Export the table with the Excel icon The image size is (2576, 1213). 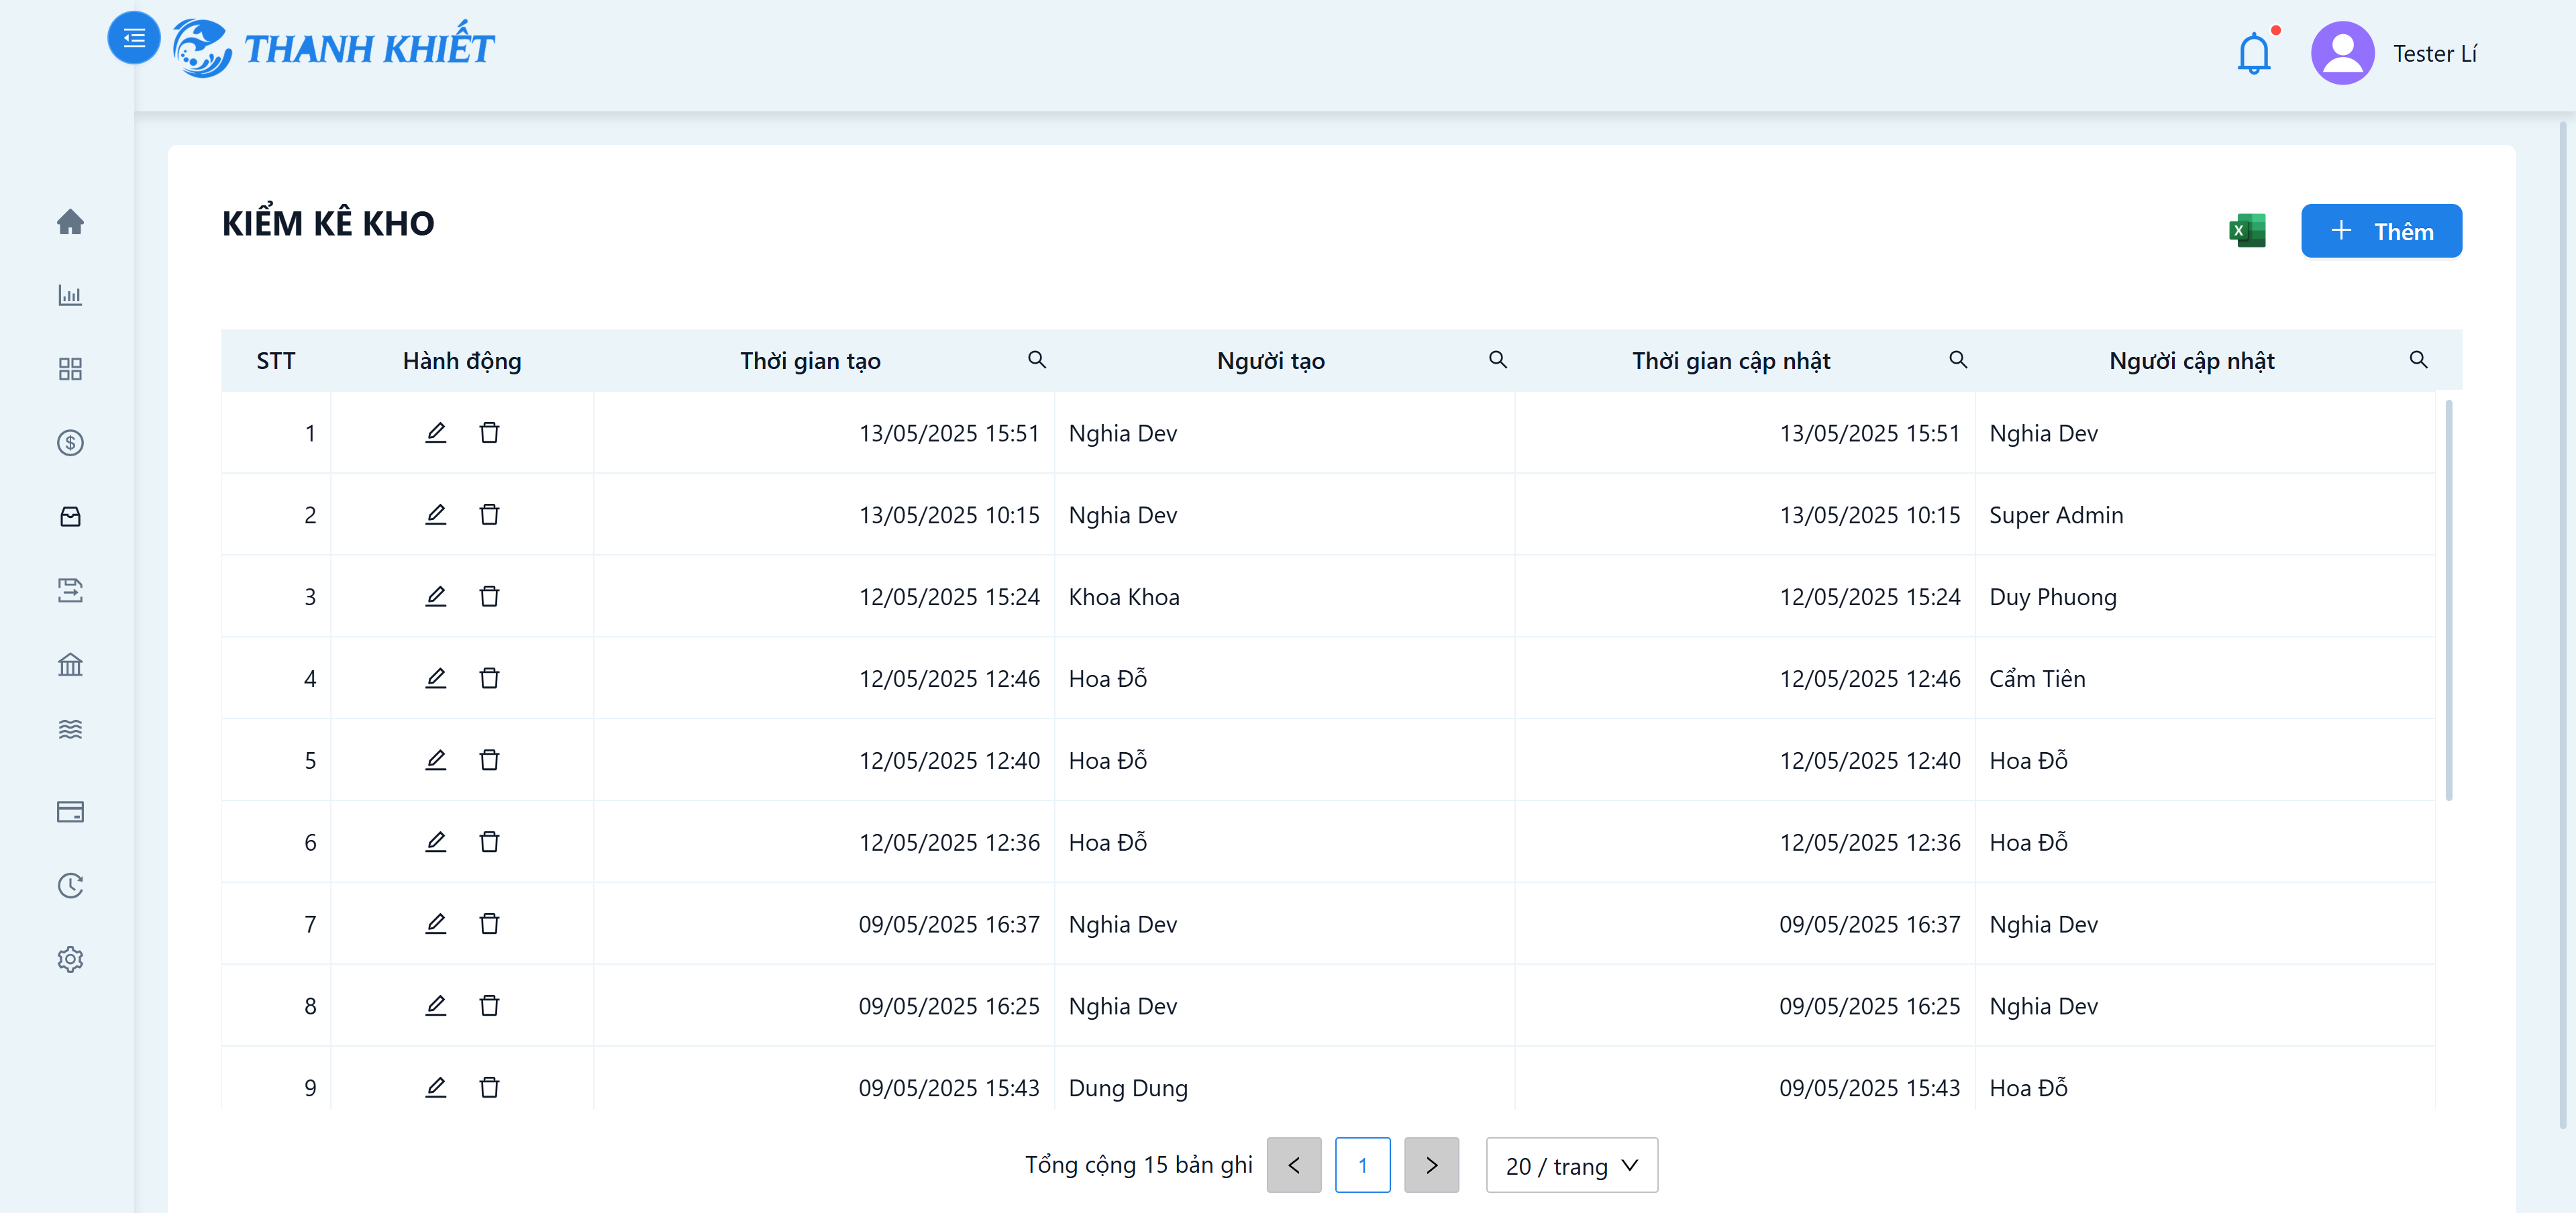[x=2246, y=231]
